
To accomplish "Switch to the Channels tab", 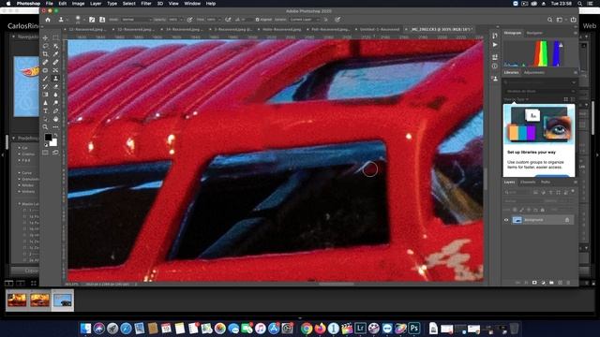I will [x=528, y=182].
